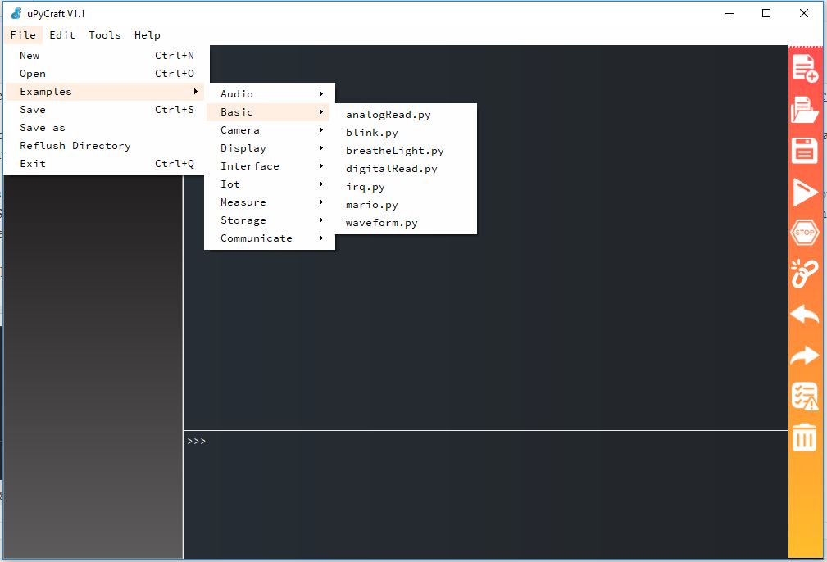Choose New from the File menu
827x562 pixels.
click(x=107, y=56)
